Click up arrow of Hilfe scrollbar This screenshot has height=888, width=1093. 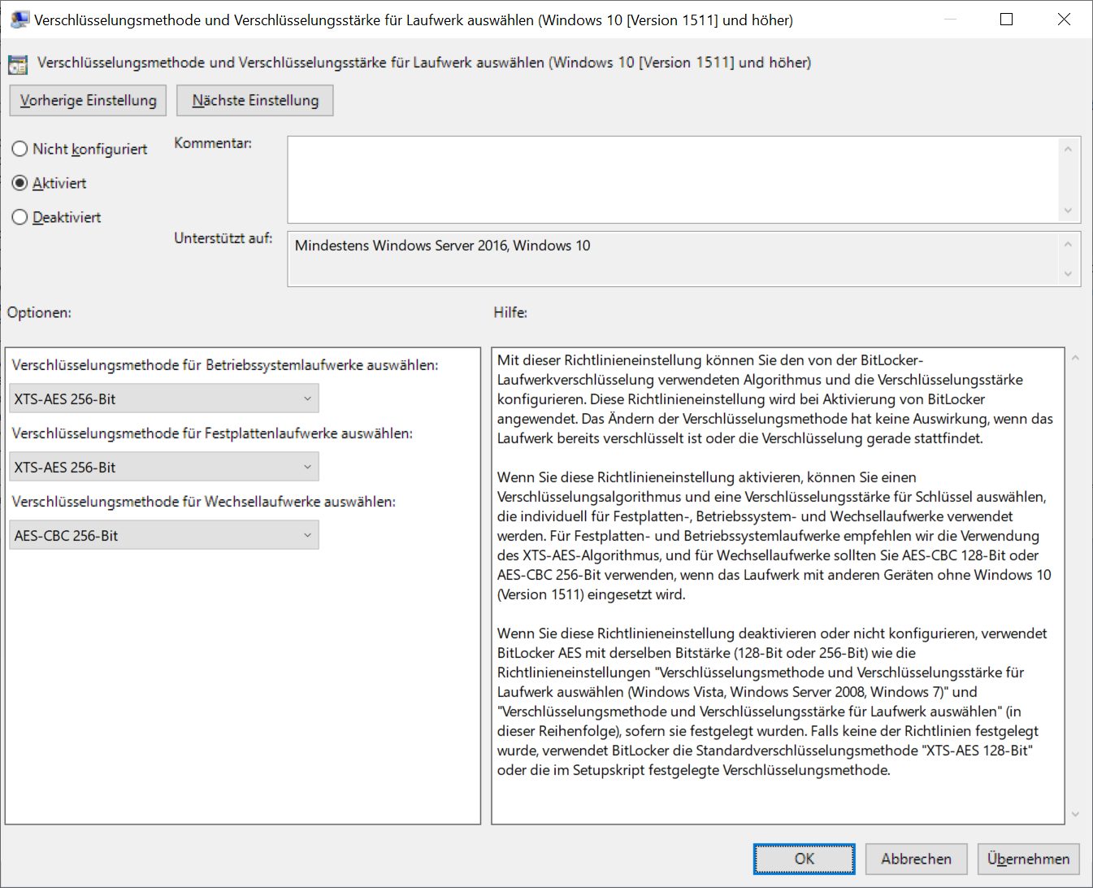click(x=1075, y=358)
